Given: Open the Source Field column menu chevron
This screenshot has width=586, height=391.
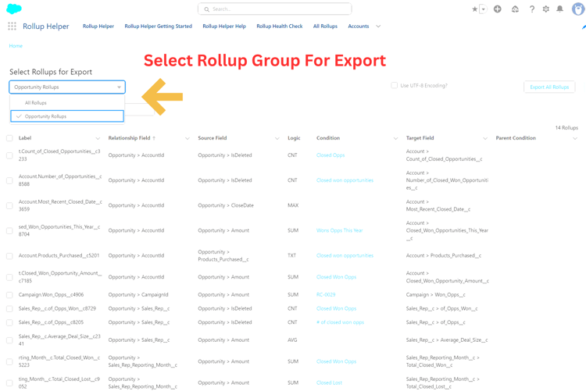Looking at the screenshot, I should tap(277, 138).
